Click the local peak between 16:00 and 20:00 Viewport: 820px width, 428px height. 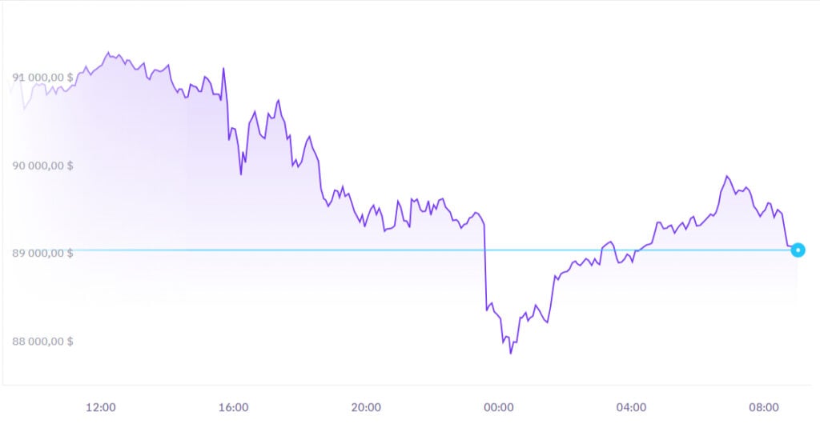point(278,101)
